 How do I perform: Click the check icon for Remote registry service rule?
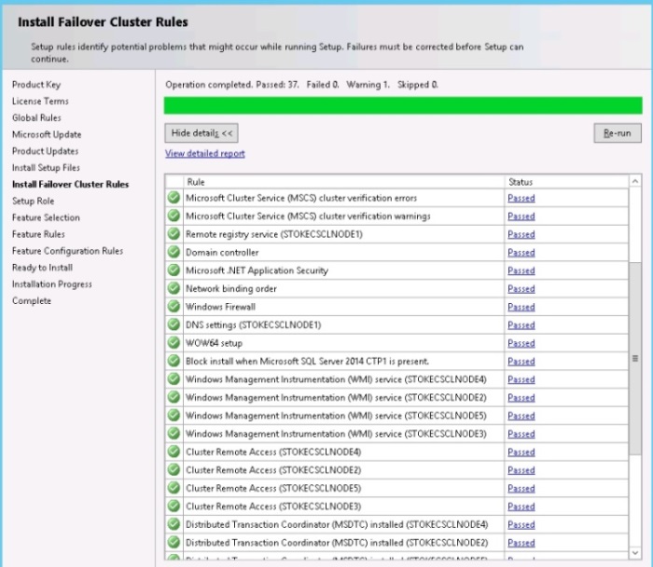tap(174, 234)
